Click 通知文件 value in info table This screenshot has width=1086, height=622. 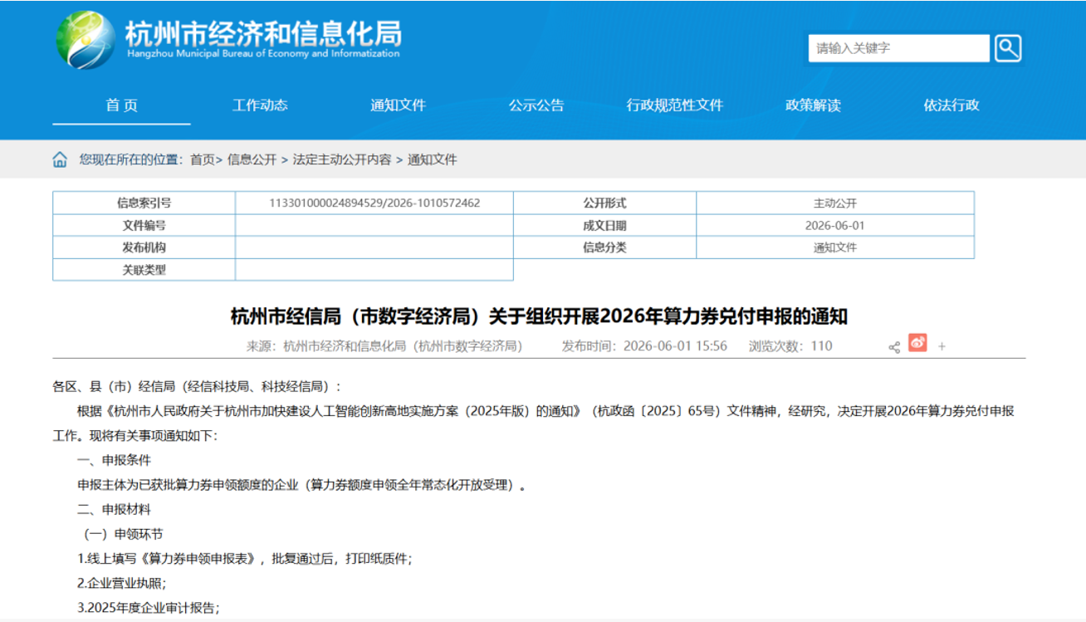pyautogui.click(x=835, y=247)
